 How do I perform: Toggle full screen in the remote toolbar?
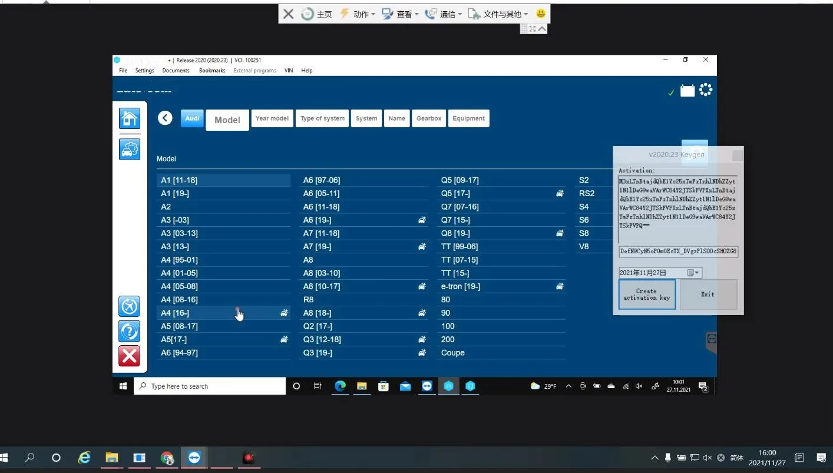coord(533,29)
